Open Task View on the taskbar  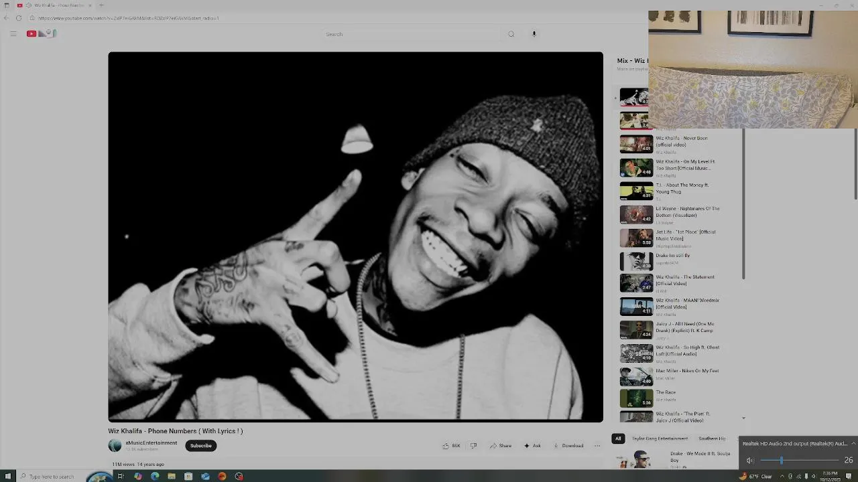tap(121, 477)
